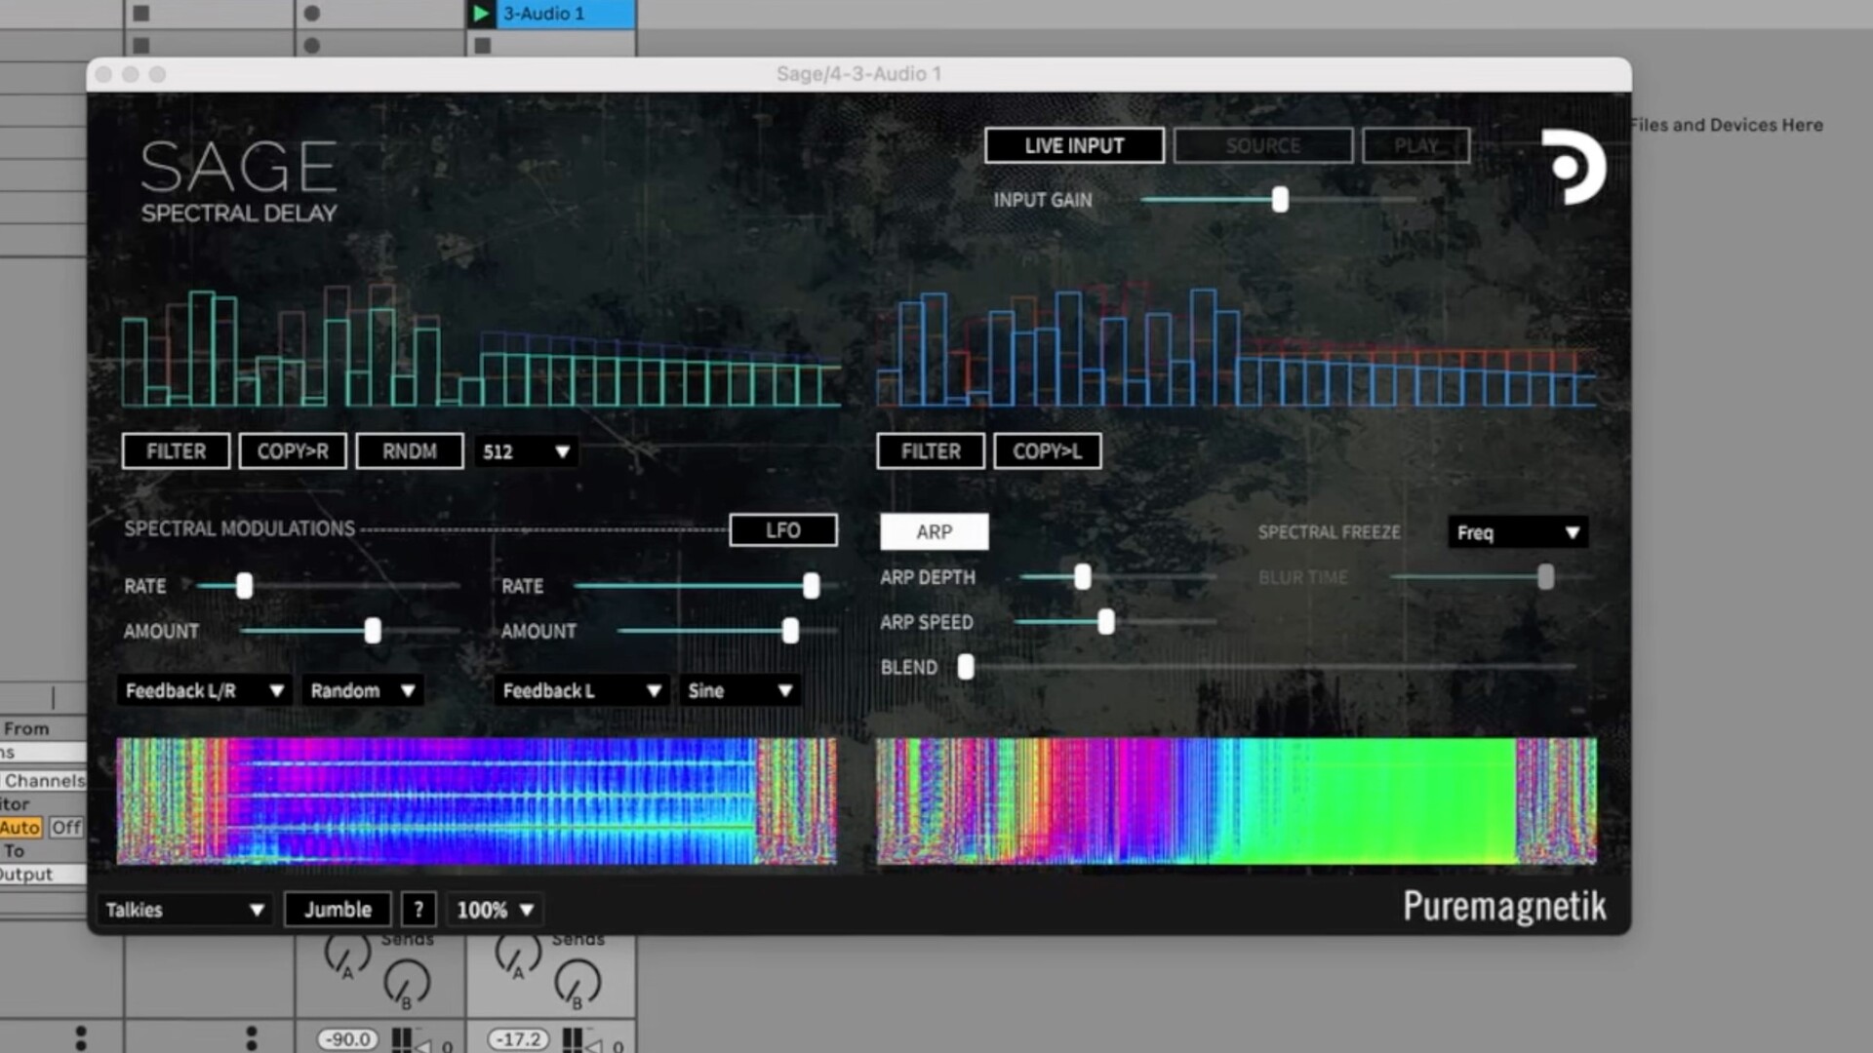Open the question mark help button

(418, 910)
